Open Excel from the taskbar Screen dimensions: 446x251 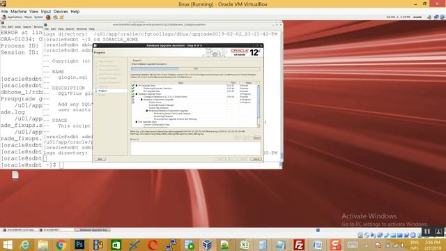[244, 245]
